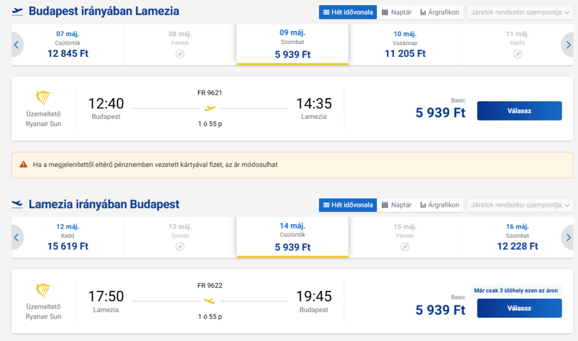This screenshot has width=578, height=341.
Task: Click the departing plane icon beside Budapest heading
Action: 17,11
